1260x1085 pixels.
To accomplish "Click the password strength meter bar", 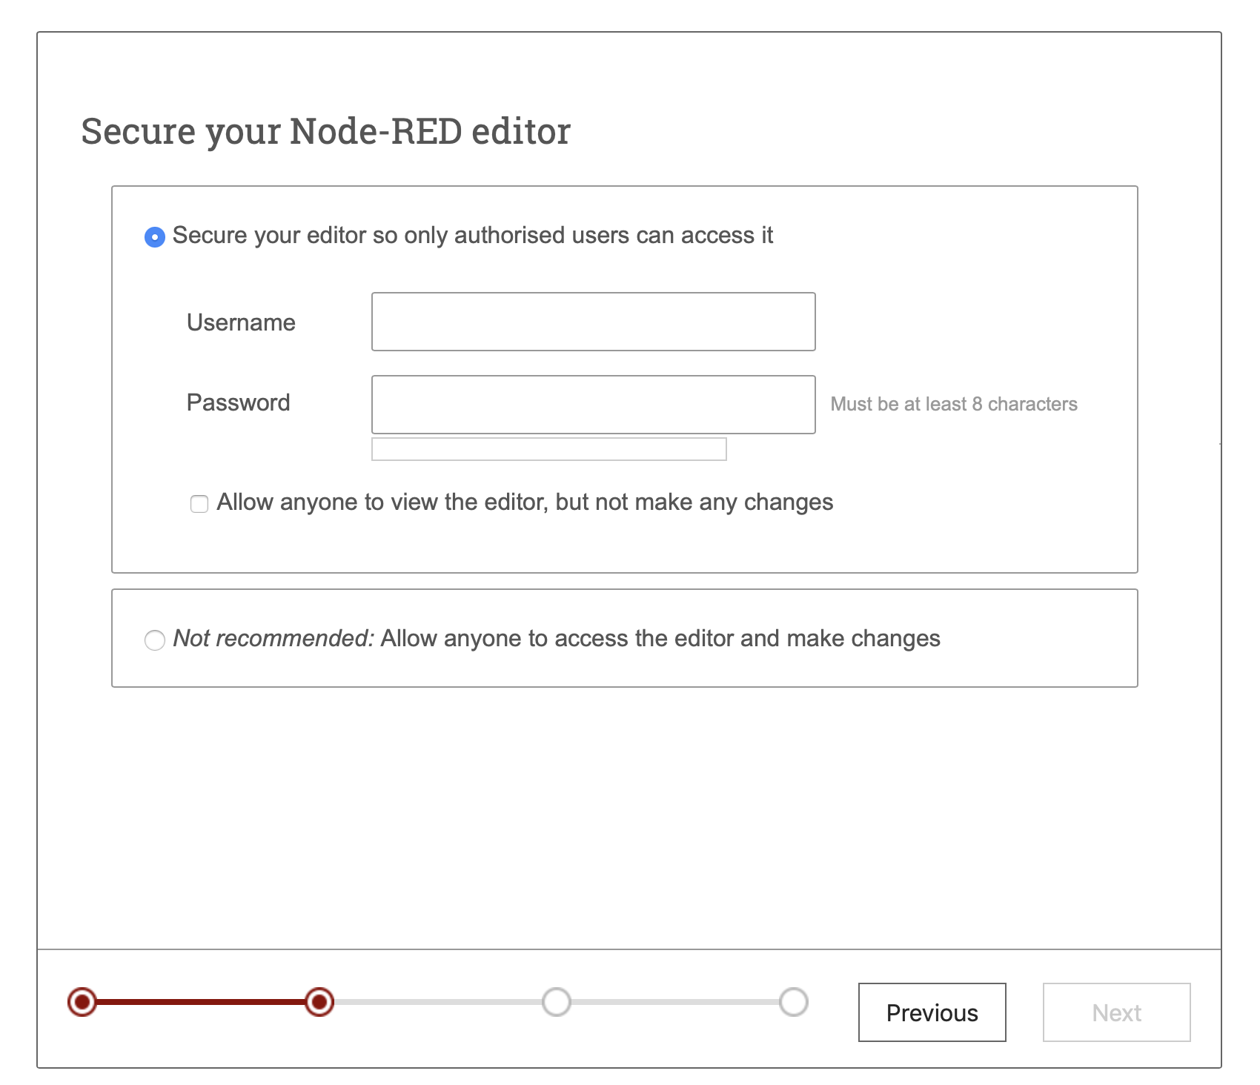I will point(548,449).
